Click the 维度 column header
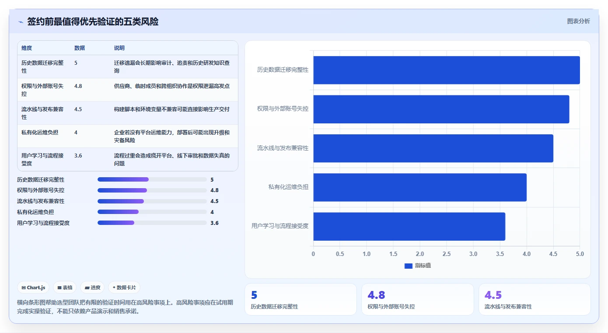This screenshot has width=608, height=333. 27,48
